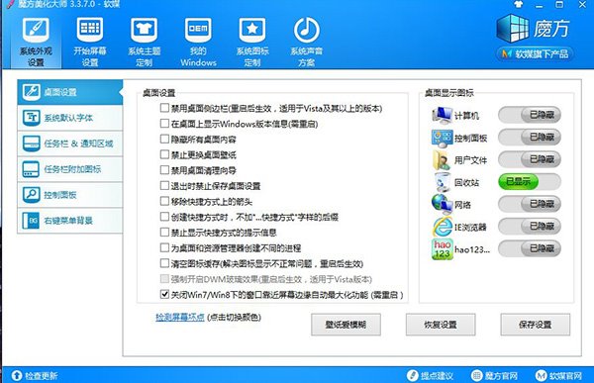This screenshot has height=383, width=594.
Task: Open 我的 Windows OEM icon
Action: point(198,42)
